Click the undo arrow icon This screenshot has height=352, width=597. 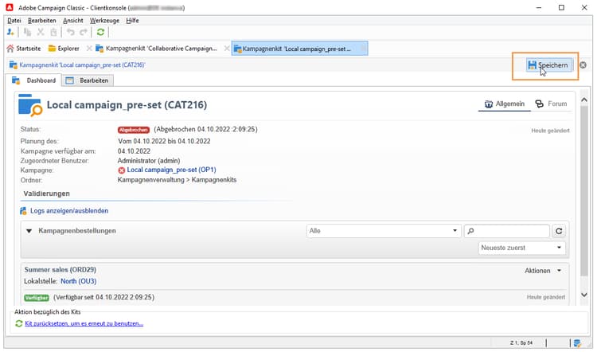70,33
